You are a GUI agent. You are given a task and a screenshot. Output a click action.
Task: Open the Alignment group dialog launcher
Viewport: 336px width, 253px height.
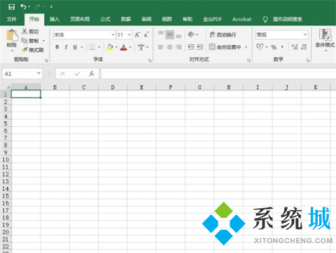click(x=248, y=60)
